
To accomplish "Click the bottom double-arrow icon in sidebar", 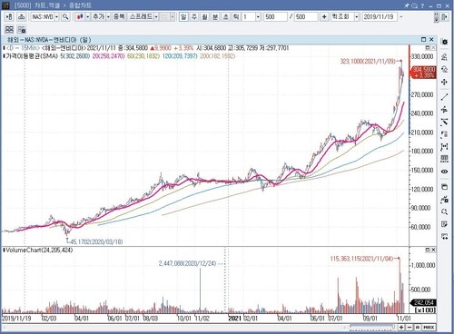I will click(x=444, y=237).
